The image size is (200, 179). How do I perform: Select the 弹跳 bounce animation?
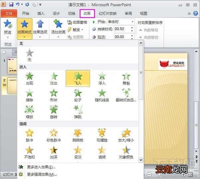point(78,112)
